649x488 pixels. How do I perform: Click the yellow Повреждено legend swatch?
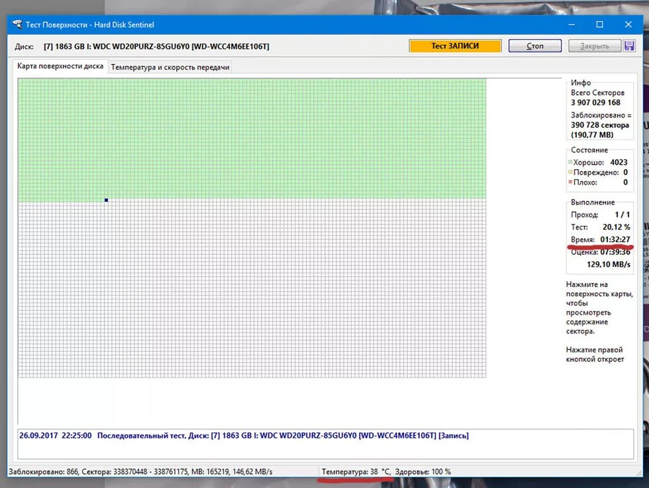570,172
